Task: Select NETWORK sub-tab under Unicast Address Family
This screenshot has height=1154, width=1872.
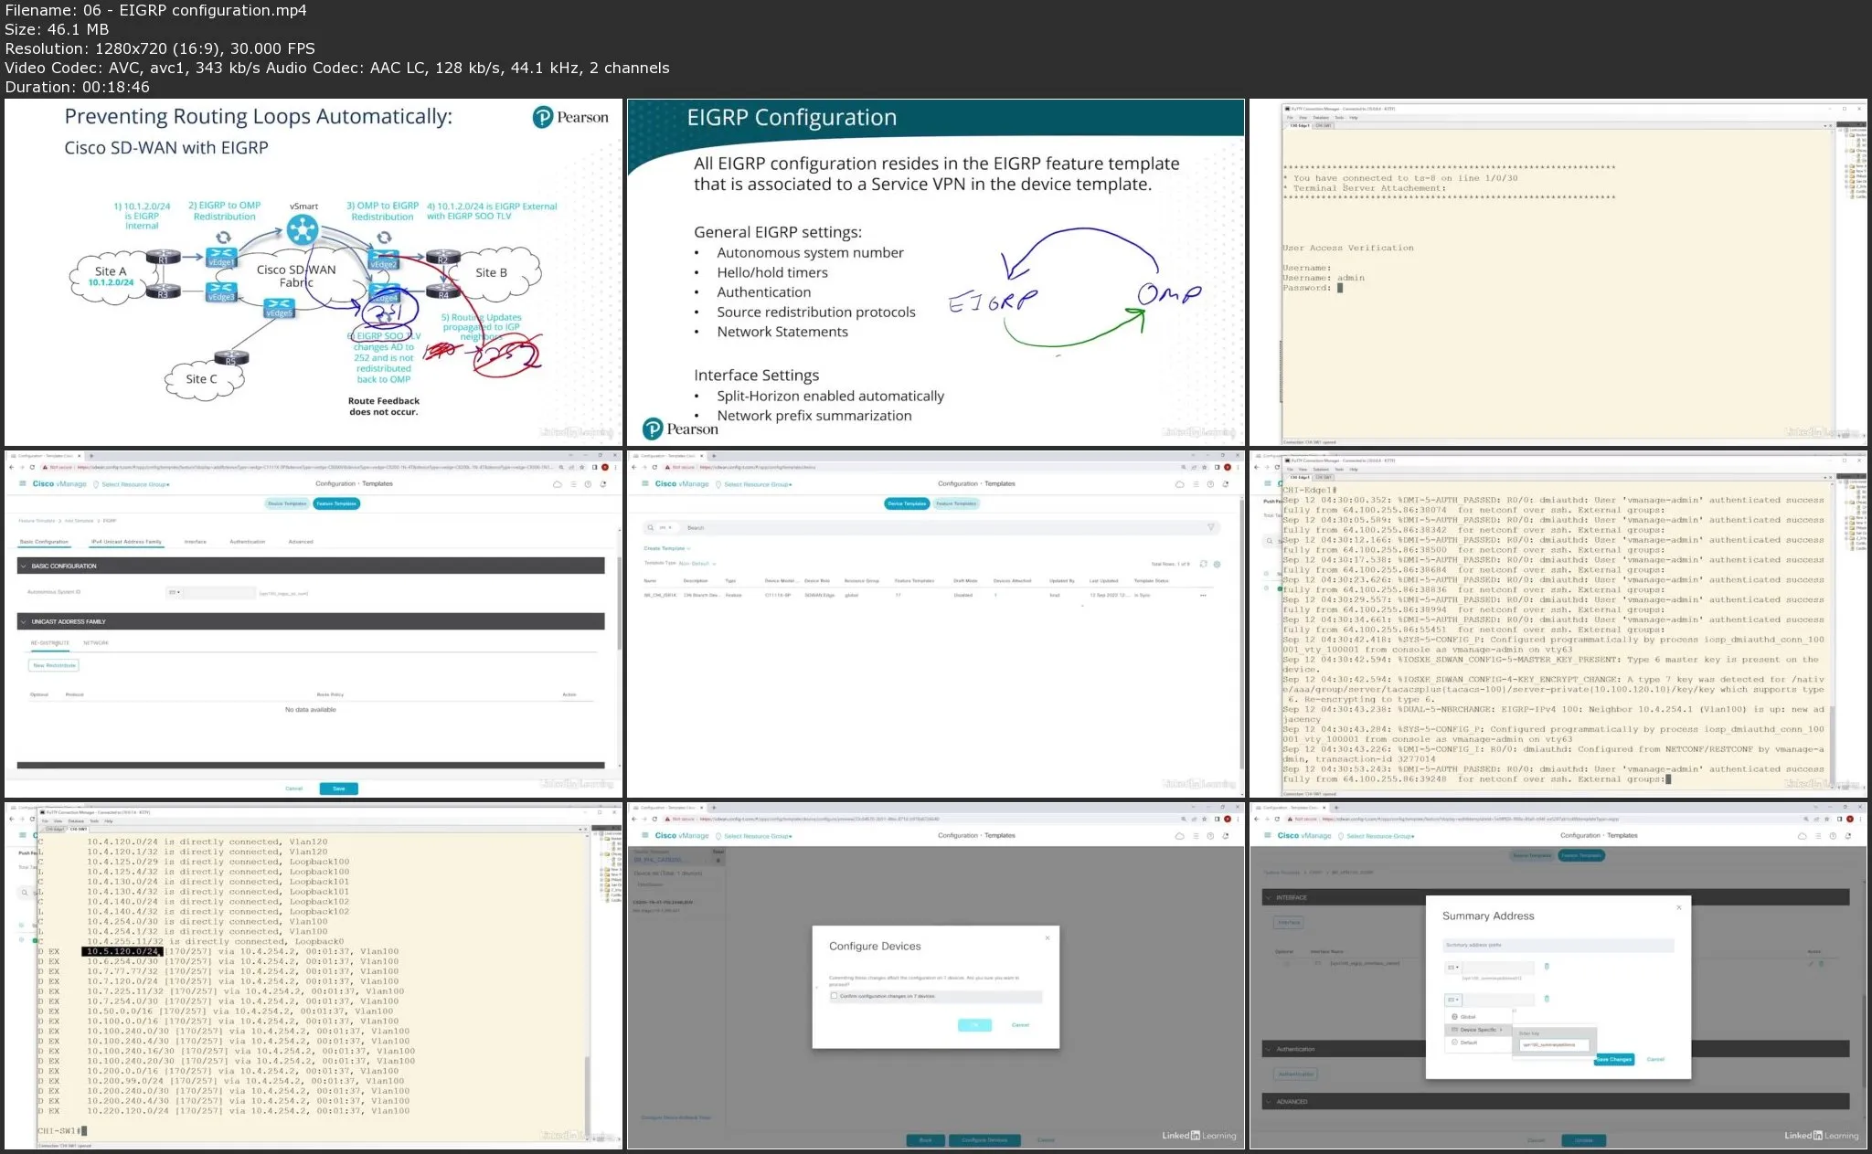Action: 96,643
